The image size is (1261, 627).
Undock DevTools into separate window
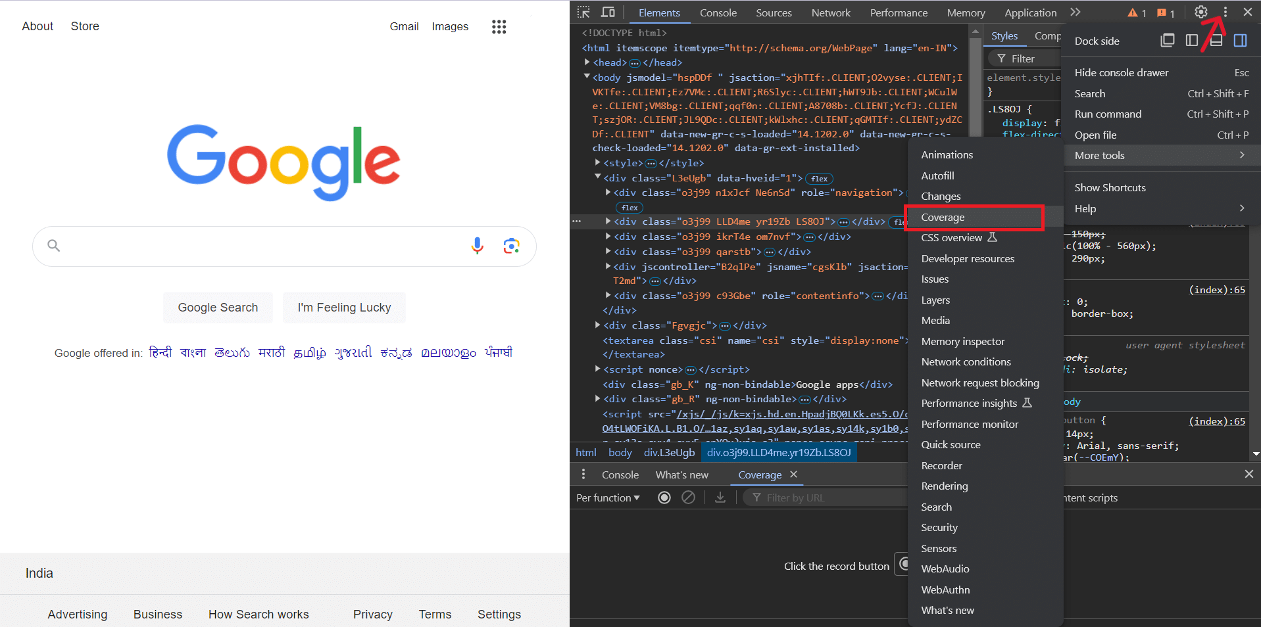[1168, 41]
